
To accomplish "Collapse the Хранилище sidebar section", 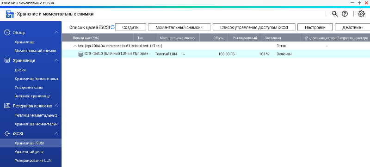I will click(56, 60).
